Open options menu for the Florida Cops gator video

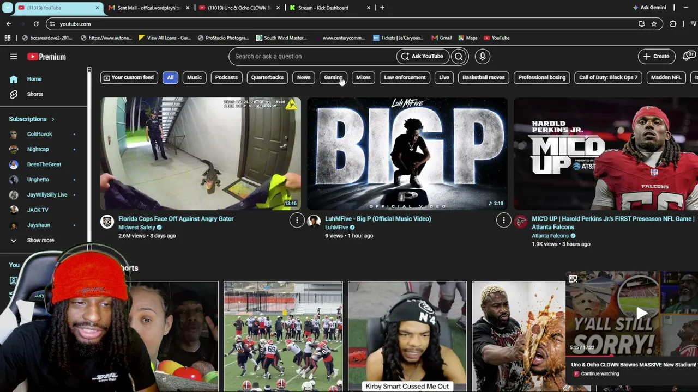(297, 220)
